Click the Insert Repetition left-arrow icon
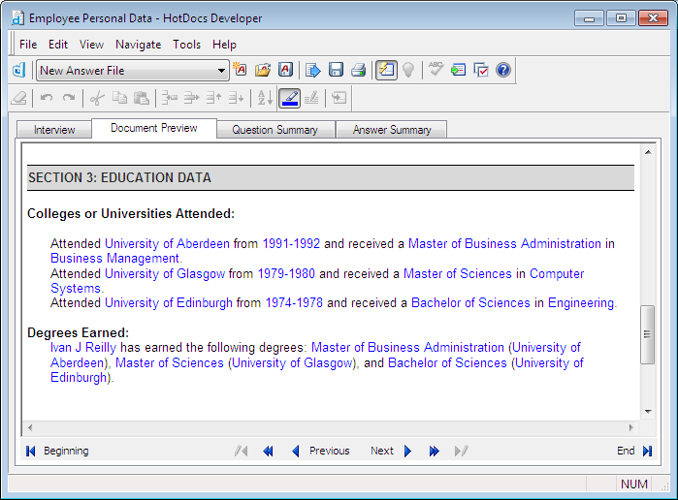The image size is (678, 500). 169,98
